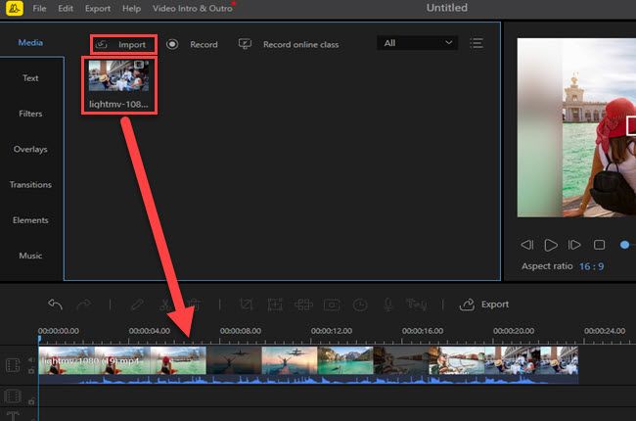Click the Import button
Image resolution: width=636 pixels, height=421 pixels.
point(123,44)
